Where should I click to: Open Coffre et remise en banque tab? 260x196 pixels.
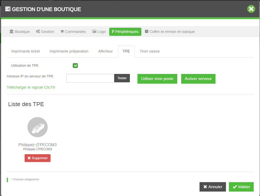click(x=170, y=32)
